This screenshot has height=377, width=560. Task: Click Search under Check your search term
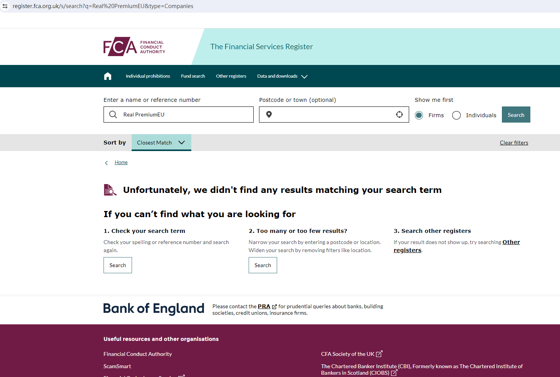(118, 265)
